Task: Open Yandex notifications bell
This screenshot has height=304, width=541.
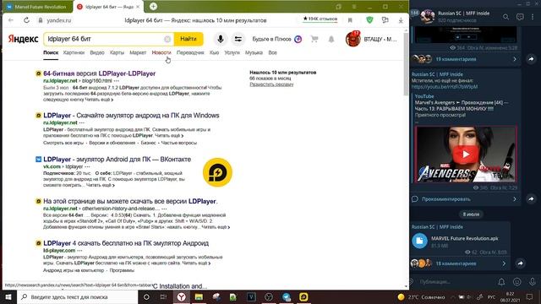Action: [331, 39]
